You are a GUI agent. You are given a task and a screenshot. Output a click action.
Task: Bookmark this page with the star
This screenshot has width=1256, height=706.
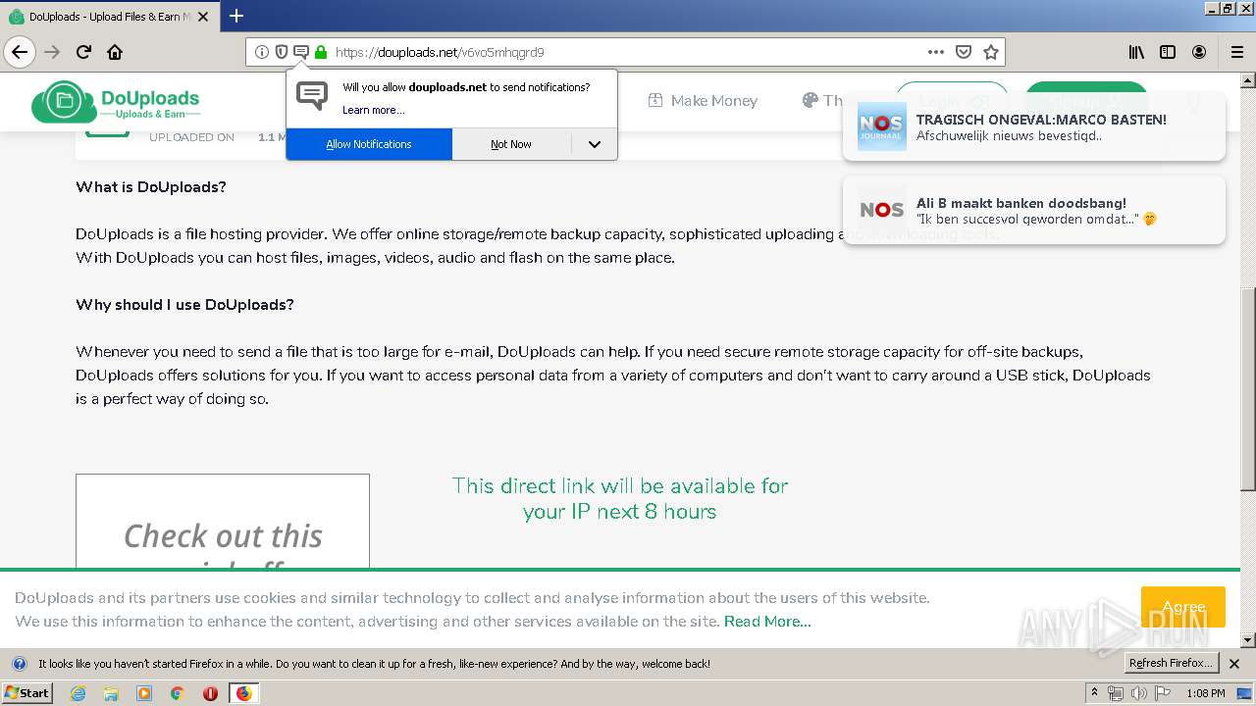(x=991, y=52)
